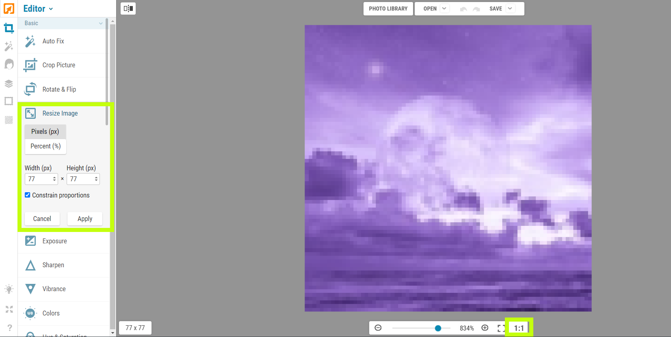This screenshot has width=671, height=337.
Task: Zoom out with the minus icon
Action: coord(378,328)
